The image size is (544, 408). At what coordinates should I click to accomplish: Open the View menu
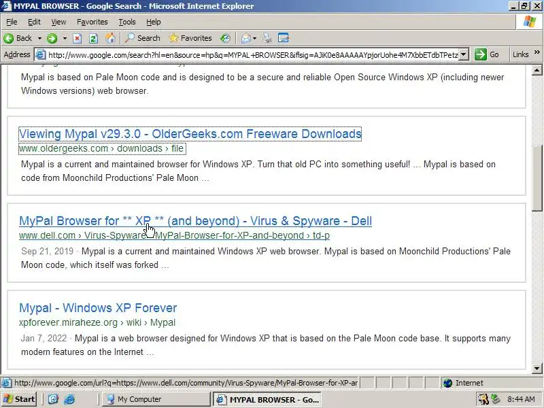[x=58, y=22]
